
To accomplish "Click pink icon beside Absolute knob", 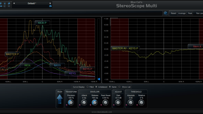I will [x=126, y=105].
